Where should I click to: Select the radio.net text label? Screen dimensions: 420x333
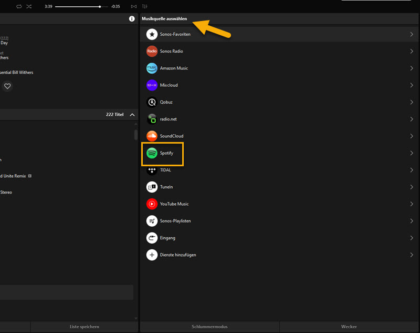click(168, 119)
